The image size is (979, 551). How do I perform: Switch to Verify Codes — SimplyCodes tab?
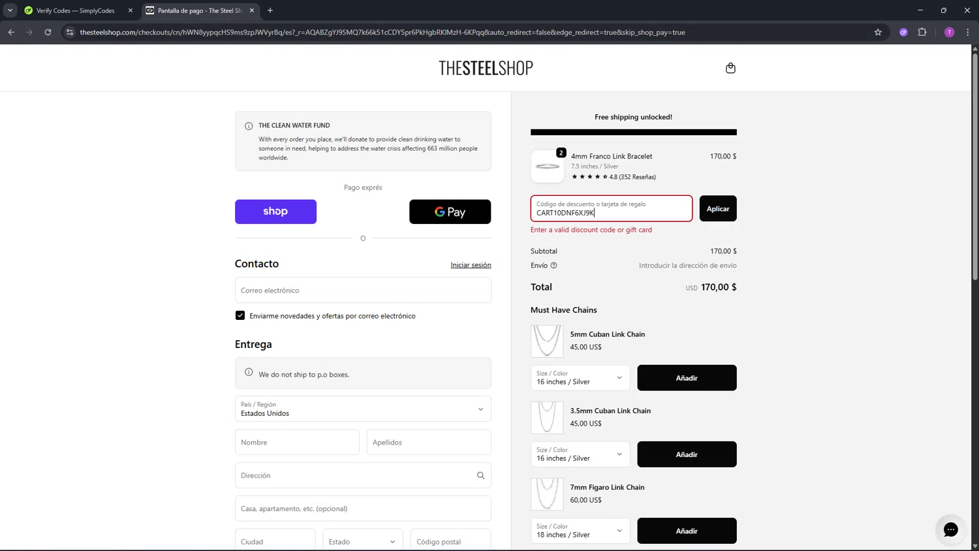click(75, 10)
